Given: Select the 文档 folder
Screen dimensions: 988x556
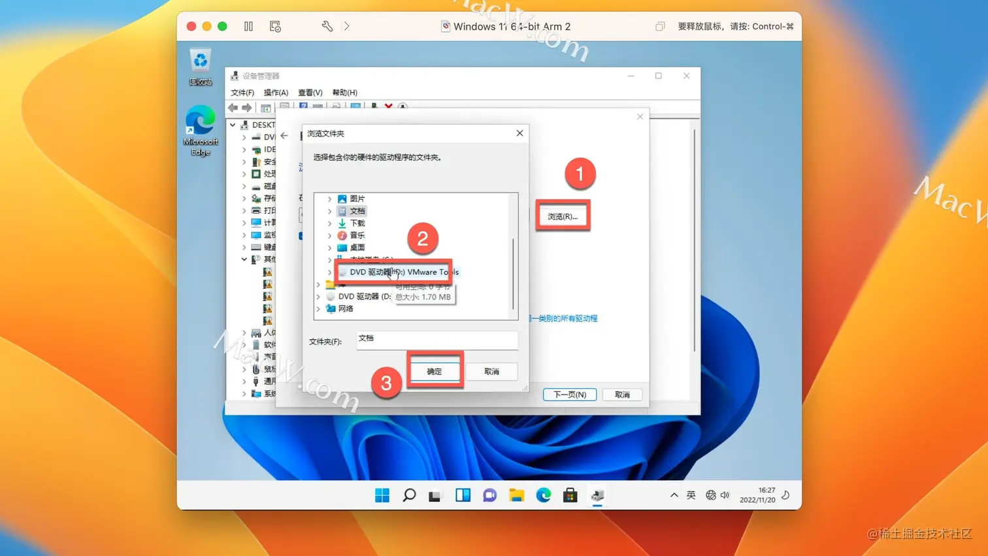Looking at the screenshot, I should [352, 211].
